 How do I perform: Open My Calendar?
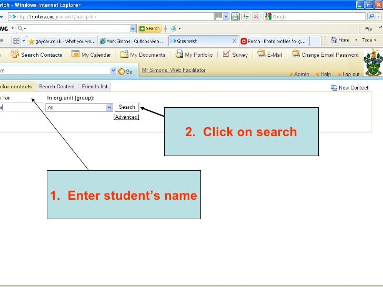tap(91, 55)
